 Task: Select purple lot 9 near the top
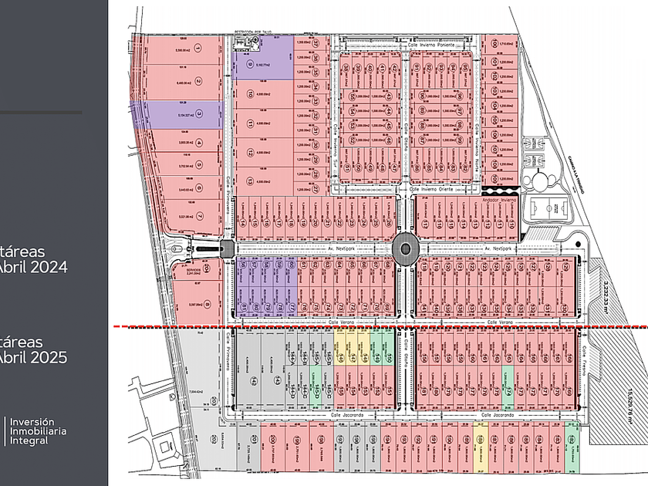pyautogui.click(x=263, y=58)
